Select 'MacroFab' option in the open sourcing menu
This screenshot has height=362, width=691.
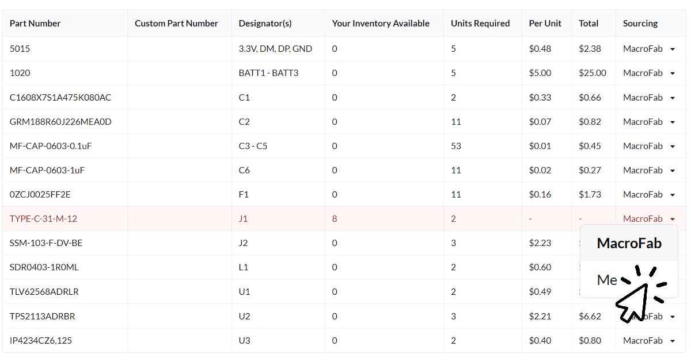pyautogui.click(x=629, y=243)
